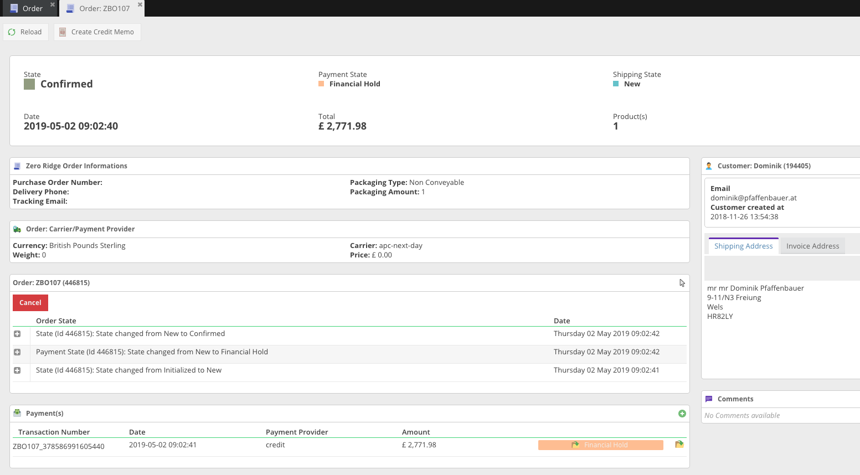Viewport: 860px width, 475px height.
Task: Click the Carrier/Payment Provider truck icon
Action: click(x=17, y=229)
